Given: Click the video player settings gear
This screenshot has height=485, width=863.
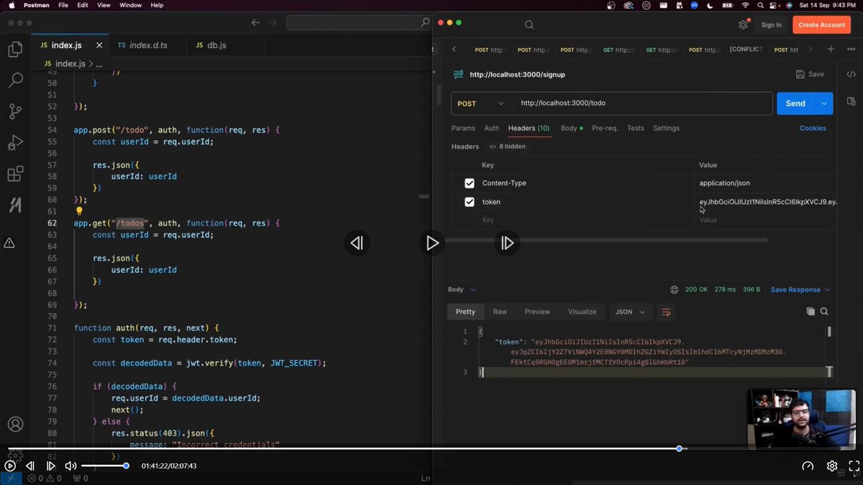Looking at the screenshot, I should 832,466.
